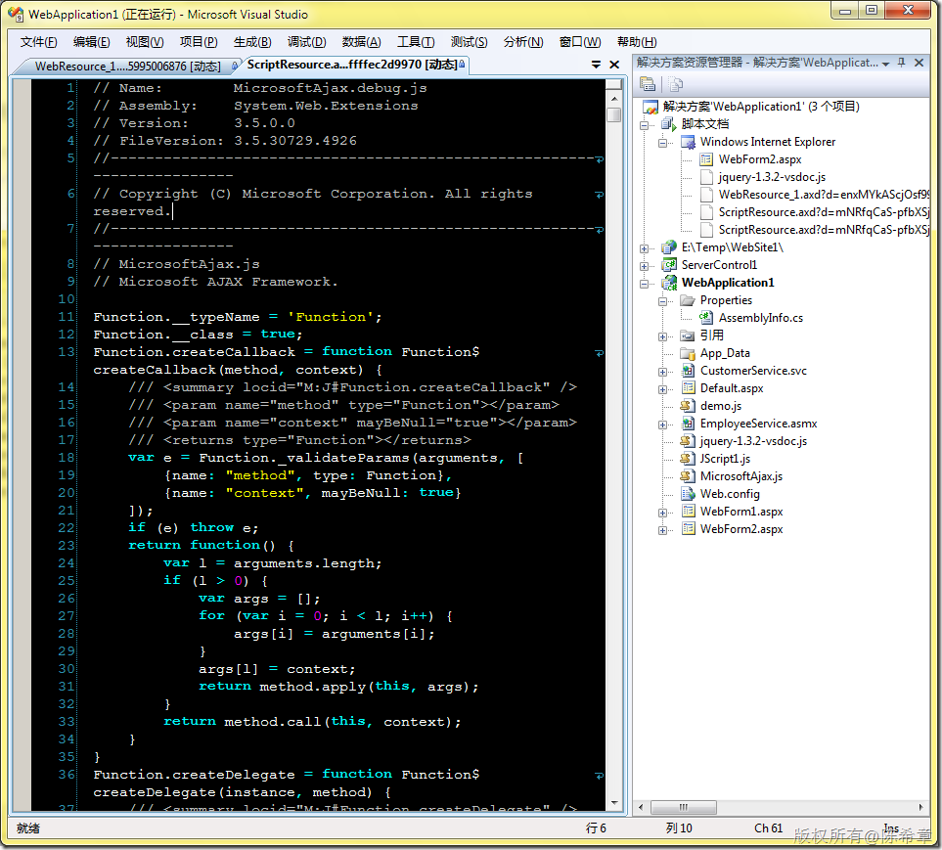
Task: Click the Windows Internet Explorer node icon
Action: click(x=688, y=142)
